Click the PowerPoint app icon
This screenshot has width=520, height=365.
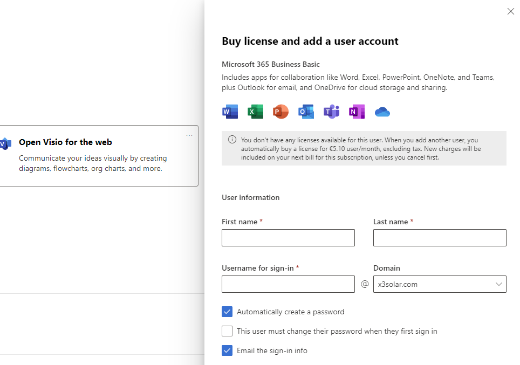(280, 112)
